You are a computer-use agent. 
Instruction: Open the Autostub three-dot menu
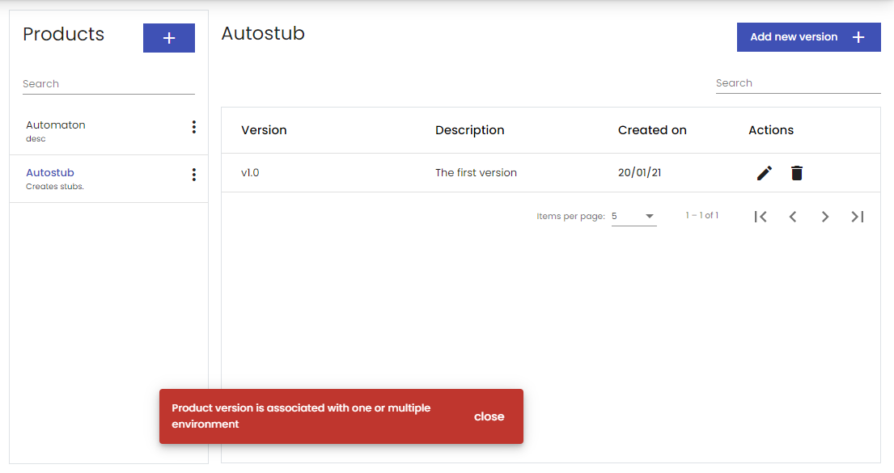coord(194,175)
